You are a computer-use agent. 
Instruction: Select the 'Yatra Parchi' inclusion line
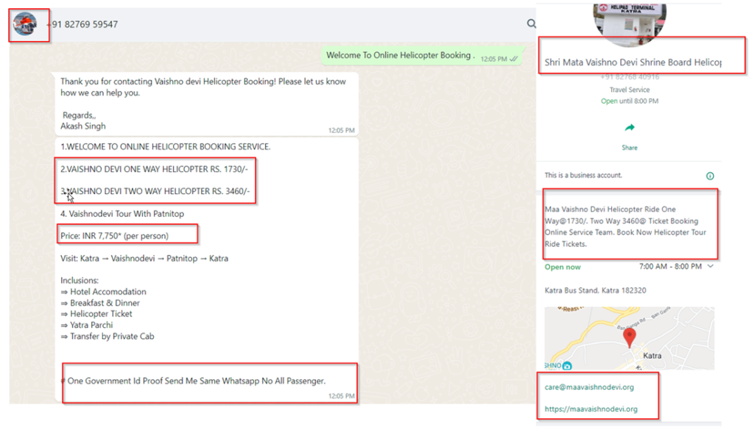click(x=87, y=325)
